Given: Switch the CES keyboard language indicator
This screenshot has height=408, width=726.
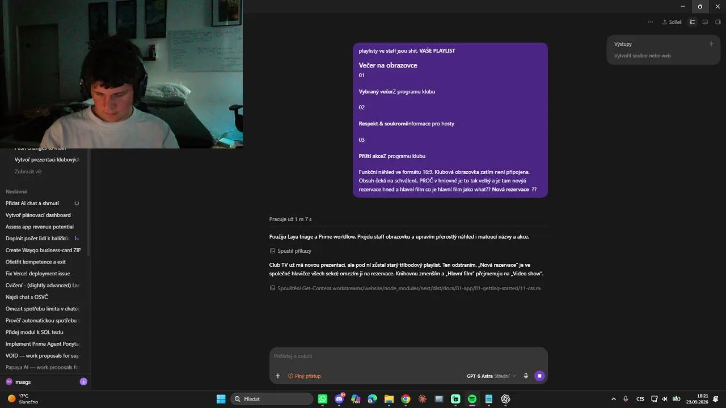Looking at the screenshot, I should [640, 399].
